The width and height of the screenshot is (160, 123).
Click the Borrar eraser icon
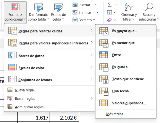[x=109, y=20]
